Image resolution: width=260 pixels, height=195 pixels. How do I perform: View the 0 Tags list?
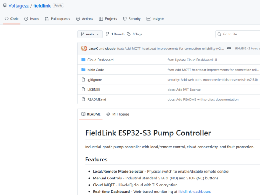point(135,34)
